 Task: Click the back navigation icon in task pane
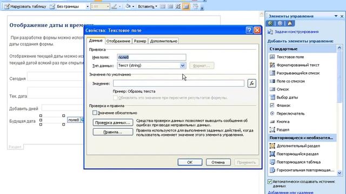coord(270,23)
